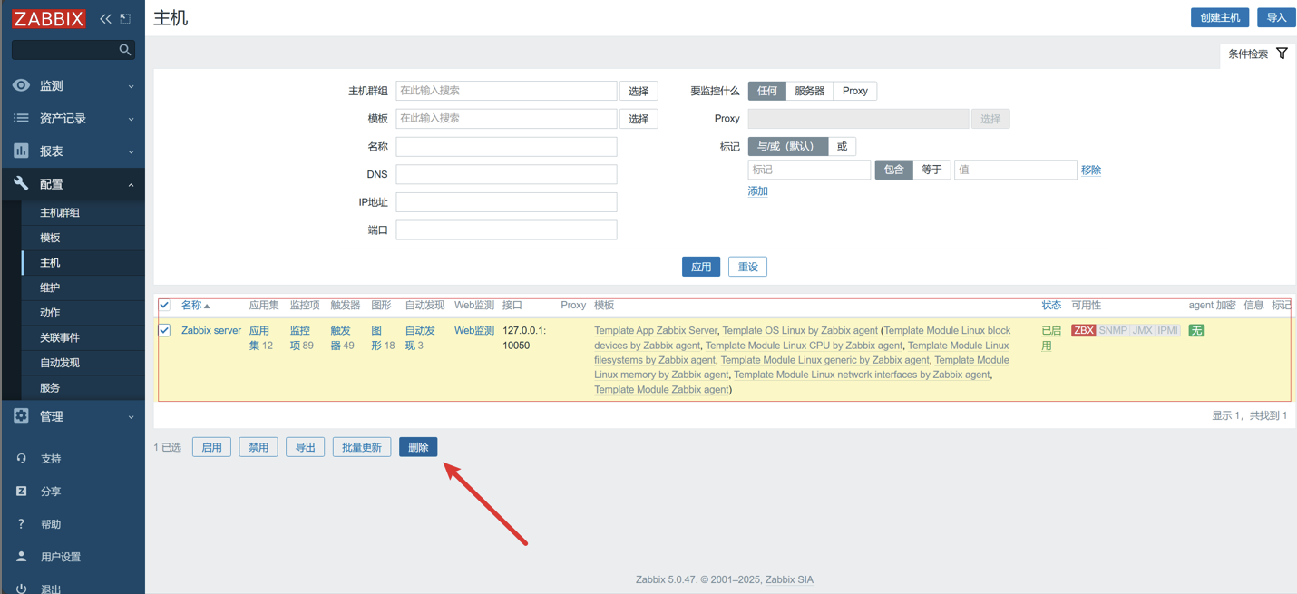Screen dimensions: 1297x594
Task: Click 移除 tag filter link
Action: click(1091, 170)
